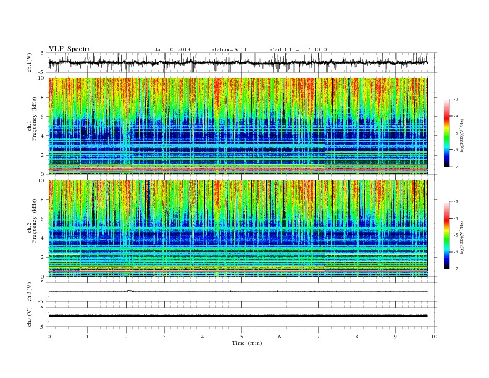Click the ch.1 spectrogram color bar
The height and width of the screenshot is (378, 489).
(446, 133)
